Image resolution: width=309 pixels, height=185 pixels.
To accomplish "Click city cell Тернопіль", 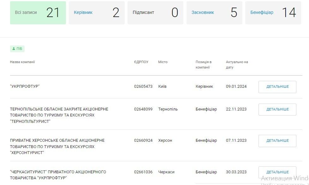I will tap(168, 109).
